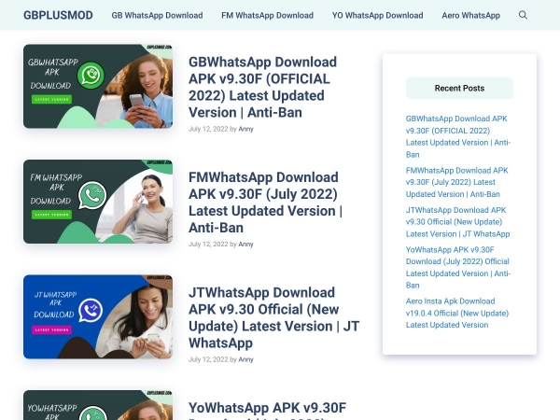Open FM WhatsApp Download menu item
This screenshot has width=560, height=420.
268,15
